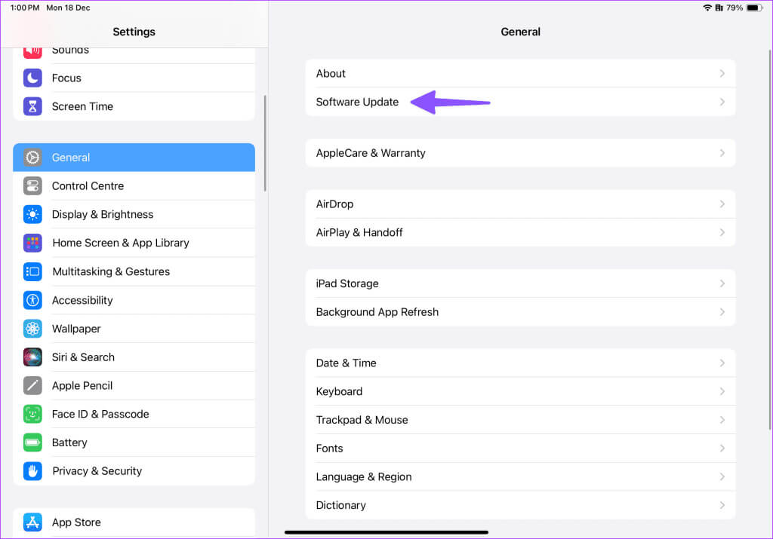This screenshot has width=773, height=539.
Task: Tap the Screen Time hourglass icon
Action: point(32,106)
